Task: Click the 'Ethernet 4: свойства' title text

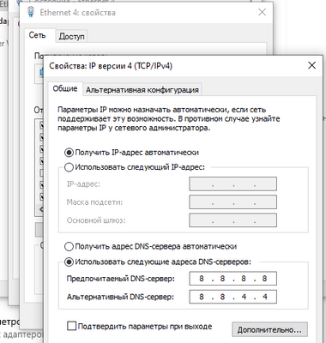Action: click(x=77, y=13)
